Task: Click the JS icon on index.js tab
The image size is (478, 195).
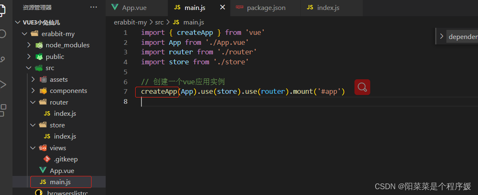Action: pos(310,7)
